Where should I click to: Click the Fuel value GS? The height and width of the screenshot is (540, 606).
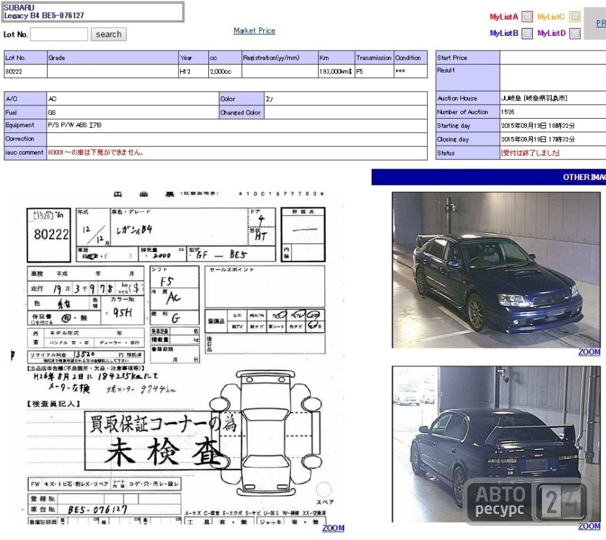(52, 112)
